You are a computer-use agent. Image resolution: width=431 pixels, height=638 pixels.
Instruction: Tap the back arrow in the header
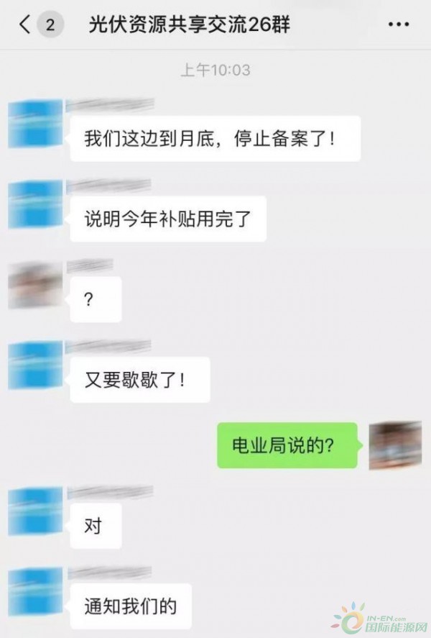[x=24, y=24]
